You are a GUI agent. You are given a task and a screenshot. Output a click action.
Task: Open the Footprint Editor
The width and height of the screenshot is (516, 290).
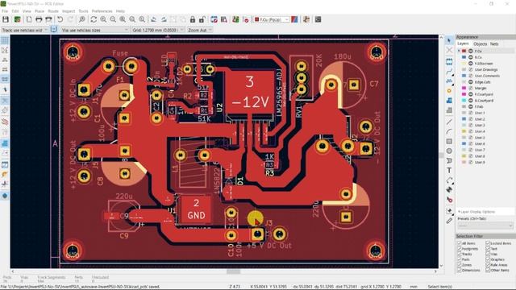[214, 19]
